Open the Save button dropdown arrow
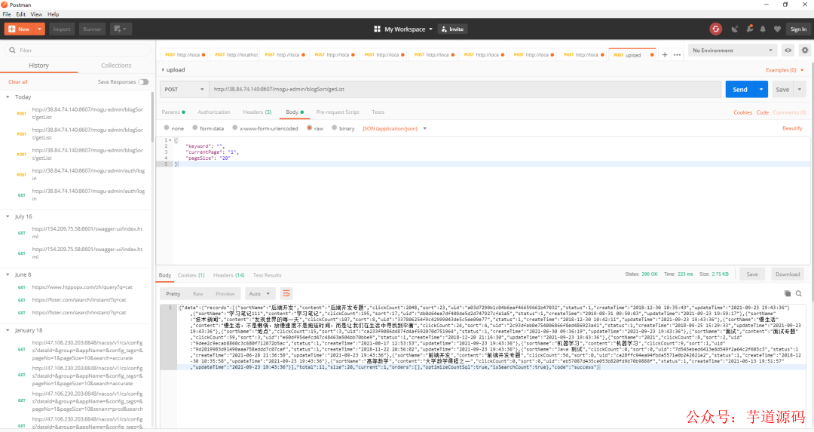The height and width of the screenshot is (432, 814). click(800, 89)
